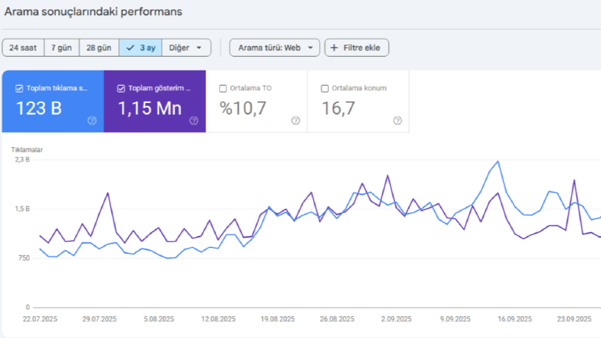This screenshot has width=601, height=338.
Task: Click the %10,7 average CTR value
Action: pos(243,108)
